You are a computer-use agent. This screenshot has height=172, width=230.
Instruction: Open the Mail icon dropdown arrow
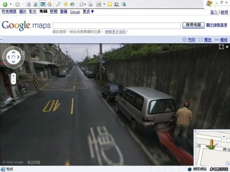[85, 4]
